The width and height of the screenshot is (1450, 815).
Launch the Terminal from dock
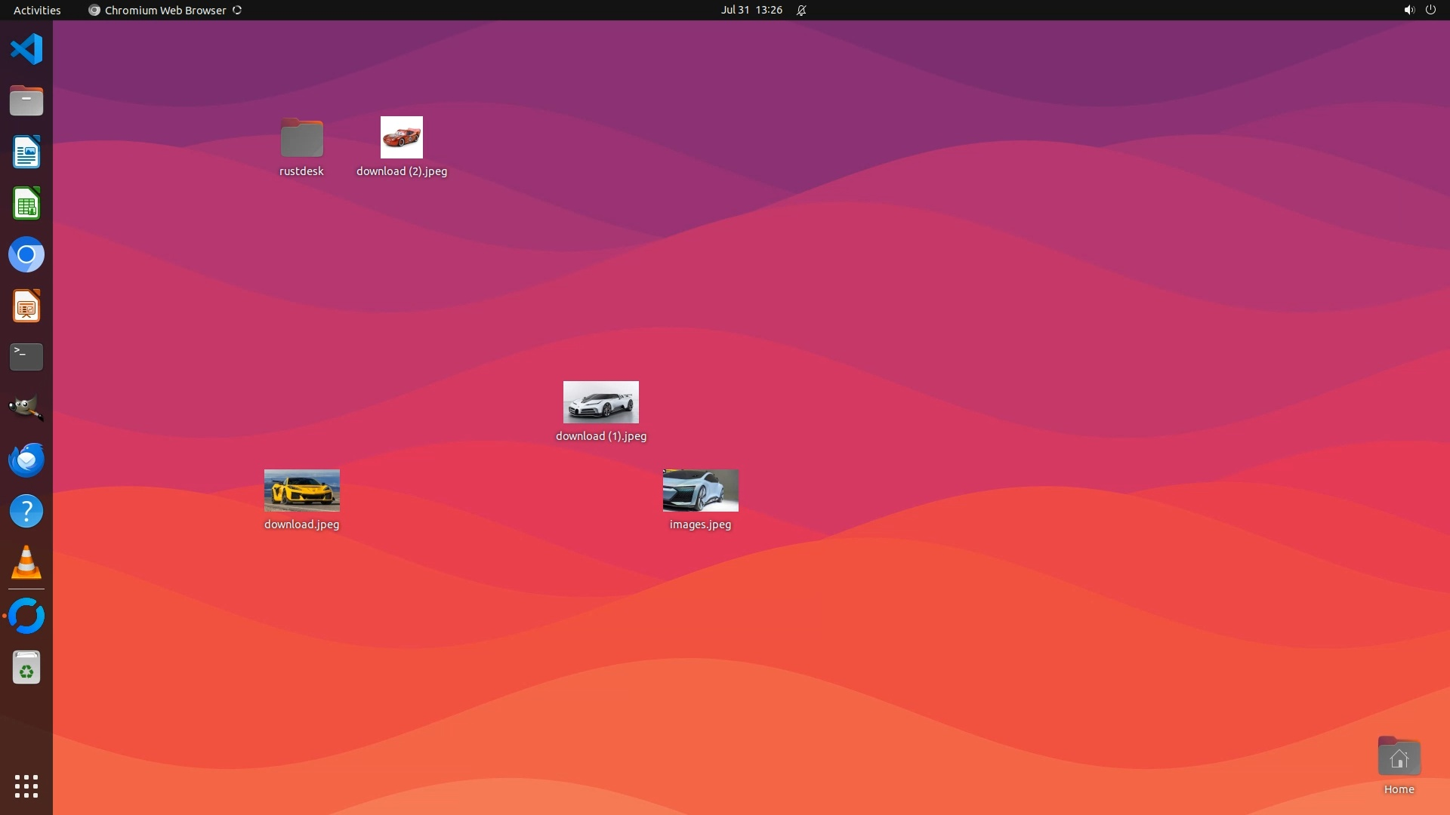[x=26, y=357]
